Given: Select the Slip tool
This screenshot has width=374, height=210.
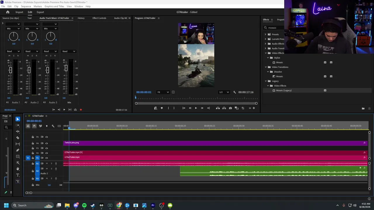Looking at the screenshot, I should (18, 144).
